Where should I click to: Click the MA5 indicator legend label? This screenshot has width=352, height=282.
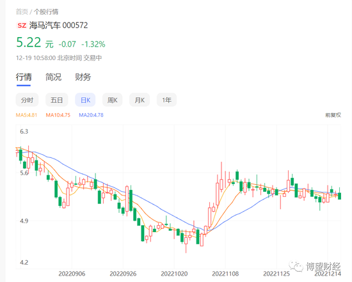click(26, 115)
